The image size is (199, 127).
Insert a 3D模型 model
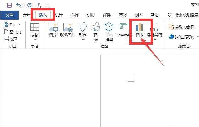pos(109,32)
